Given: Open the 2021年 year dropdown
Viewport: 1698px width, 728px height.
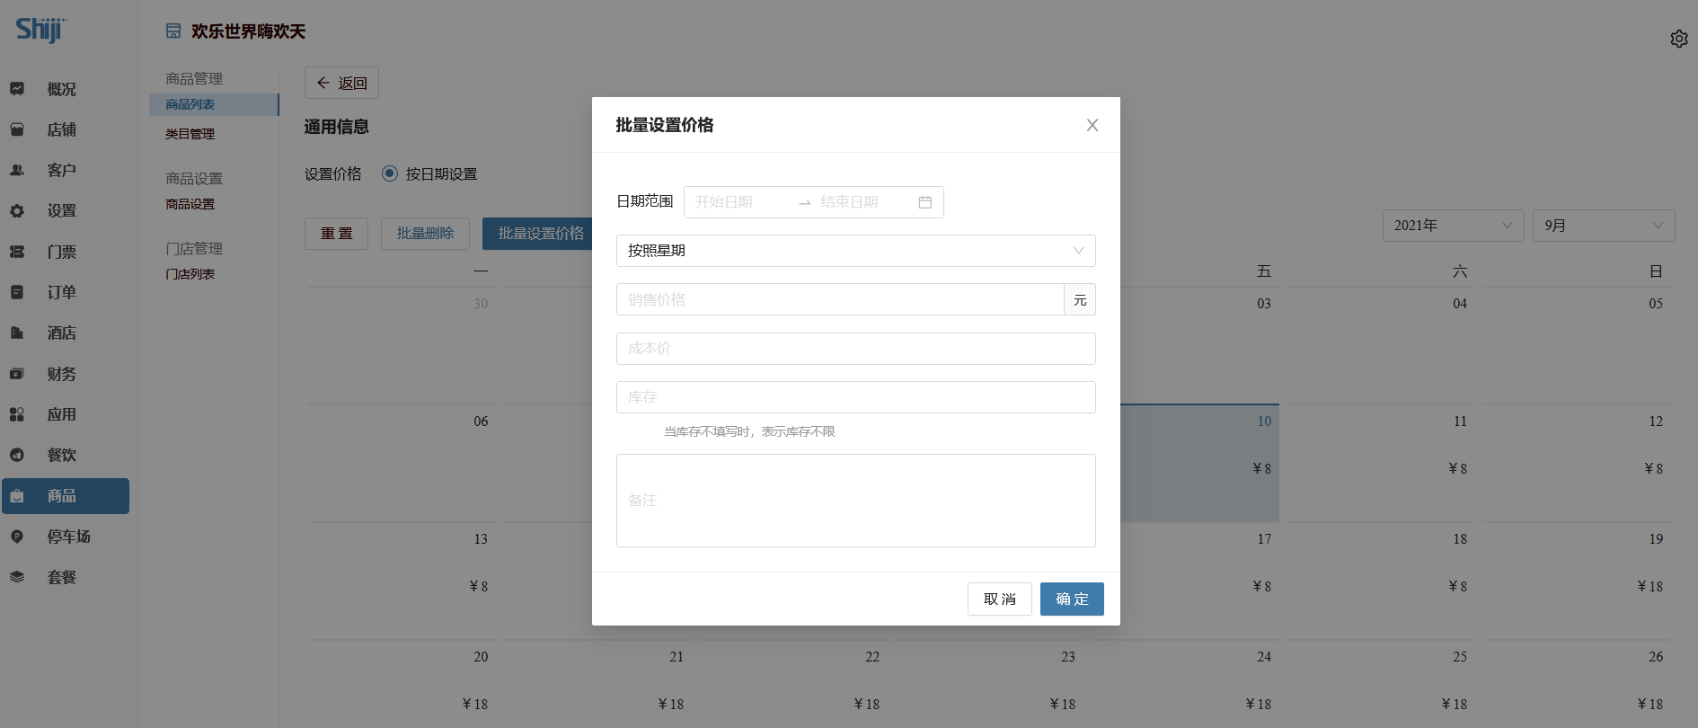Looking at the screenshot, I should pos(1453,226).
